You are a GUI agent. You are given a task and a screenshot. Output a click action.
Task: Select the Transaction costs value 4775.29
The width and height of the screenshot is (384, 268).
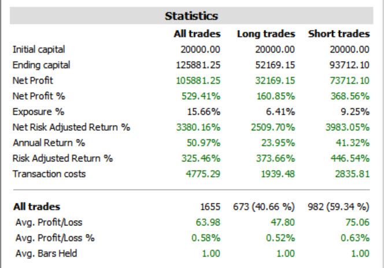[202, 174]
